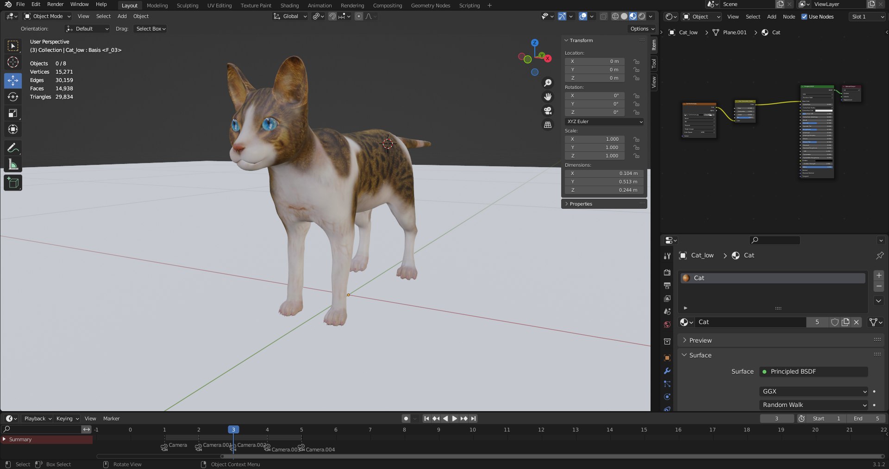Toggle lock on Location X

pos(637,62)
